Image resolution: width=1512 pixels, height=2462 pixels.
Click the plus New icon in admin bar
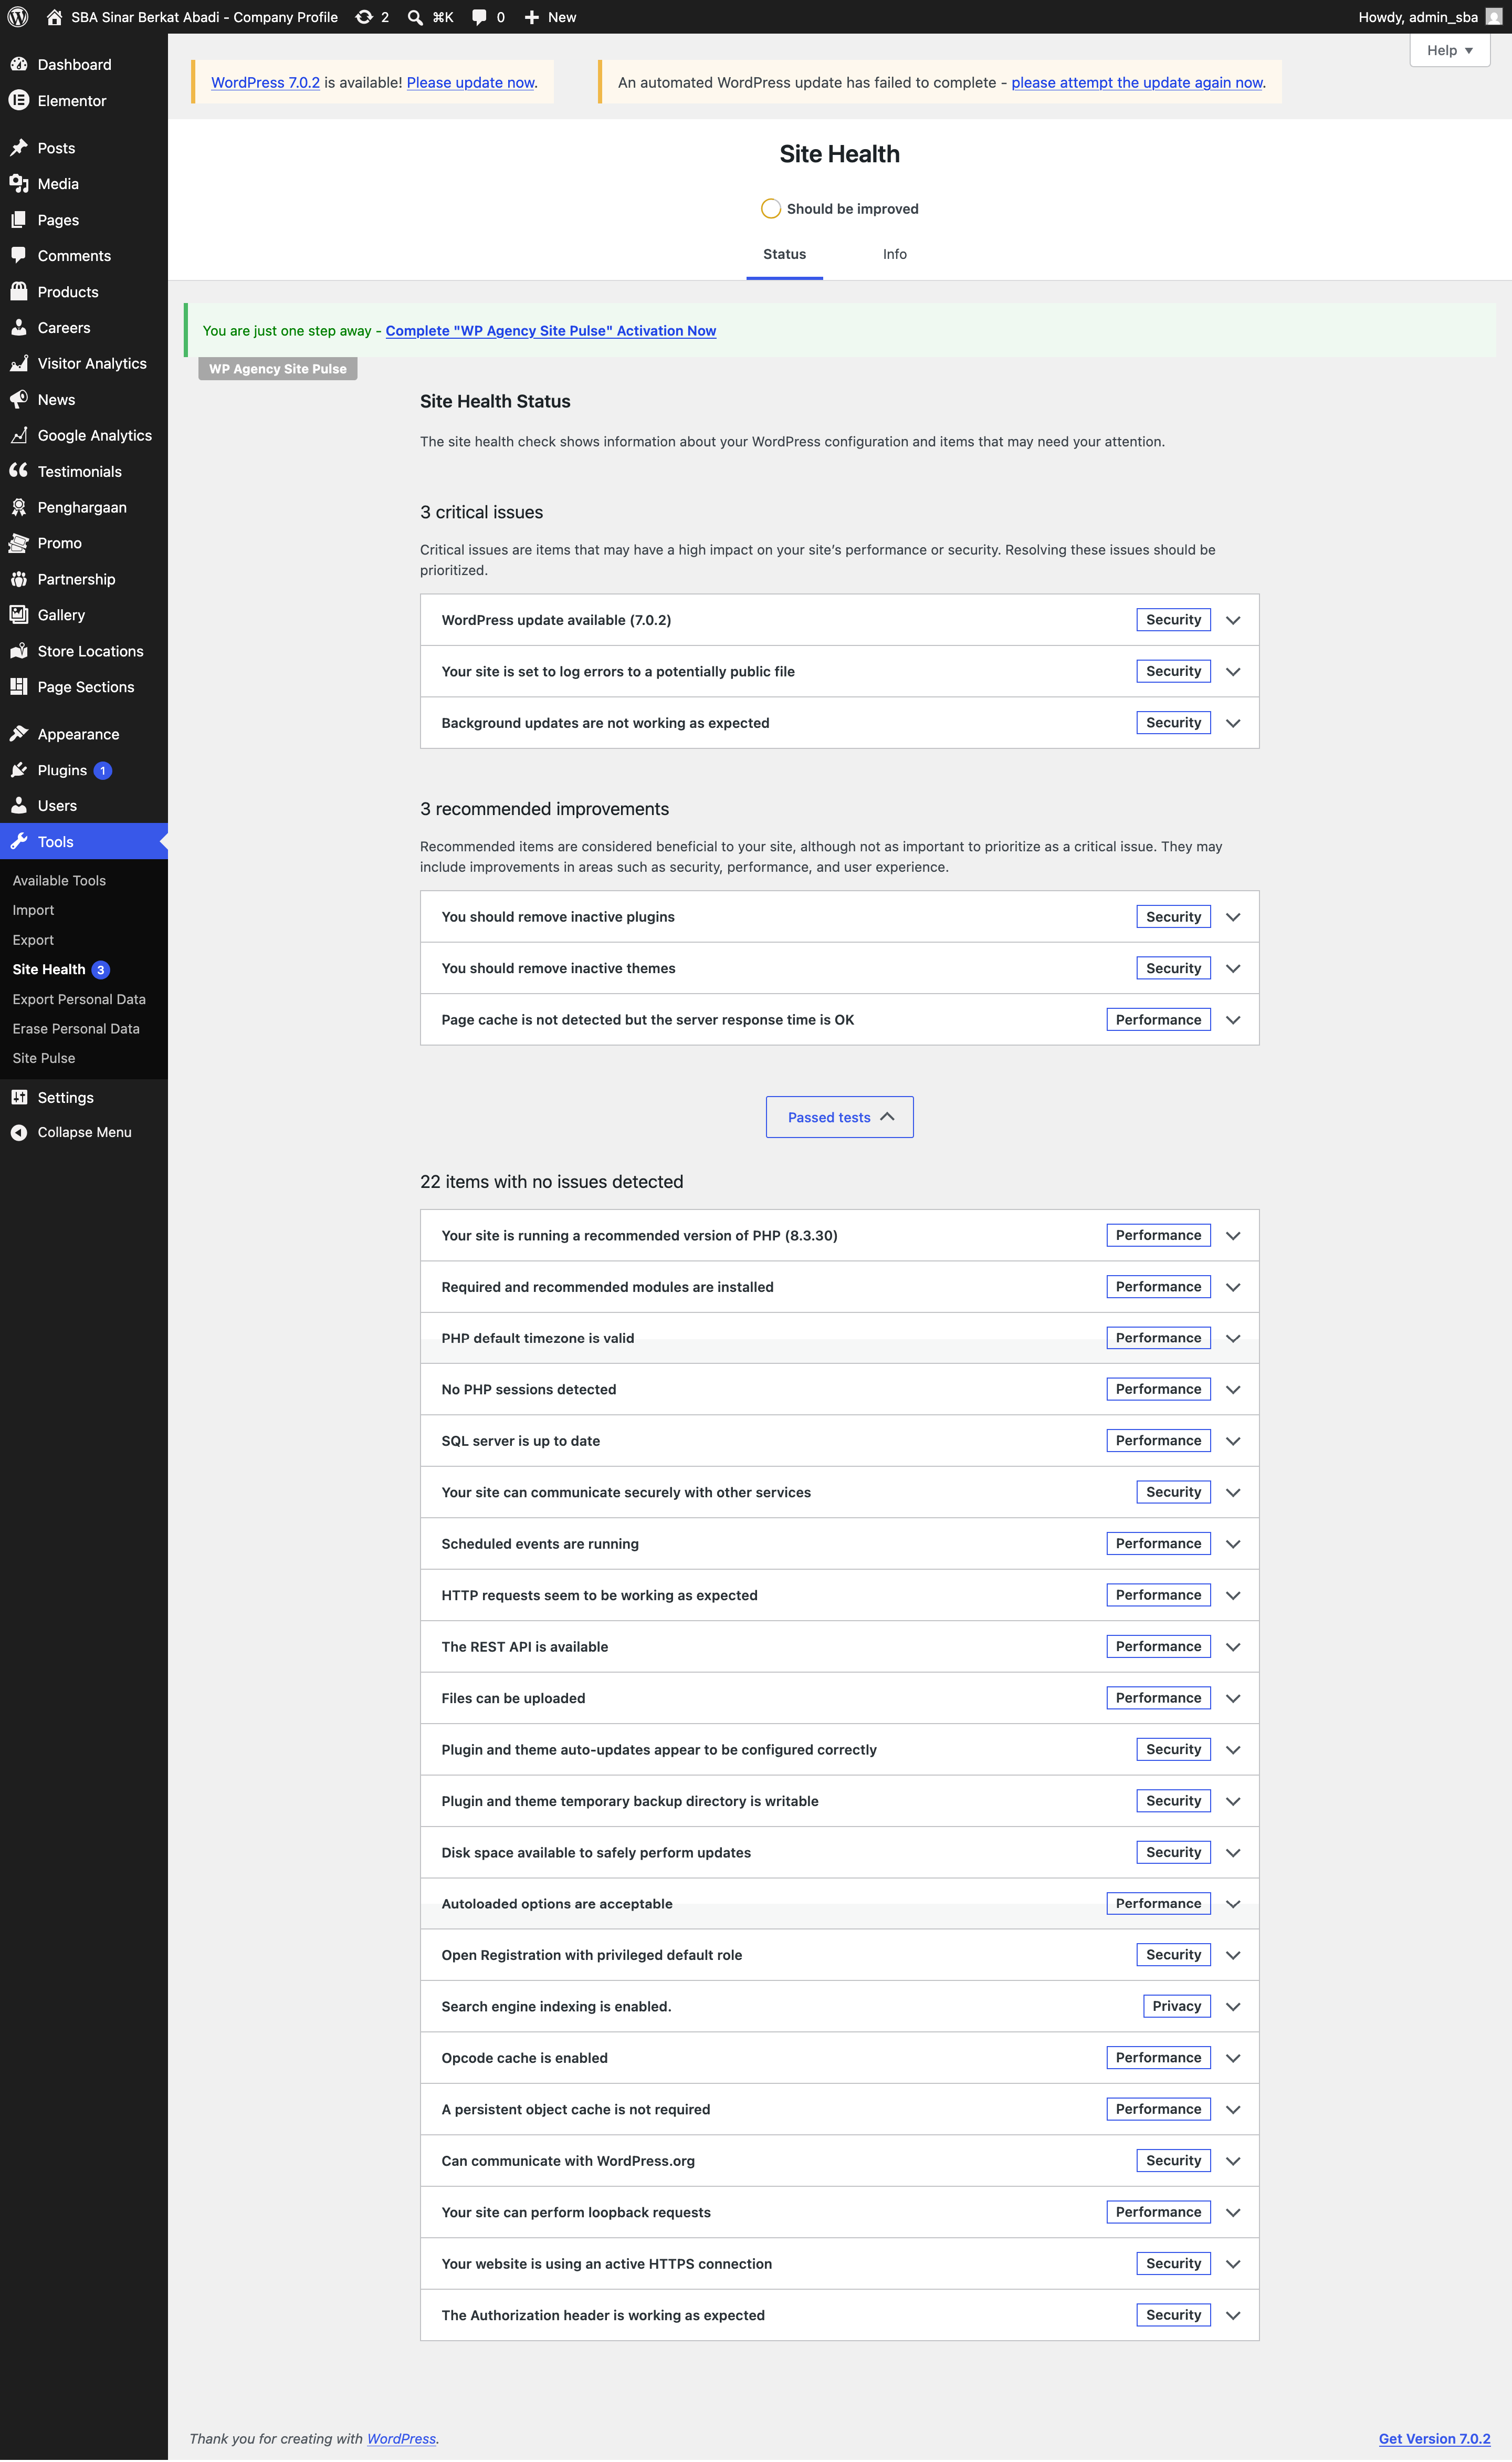(x=532, y=17)
